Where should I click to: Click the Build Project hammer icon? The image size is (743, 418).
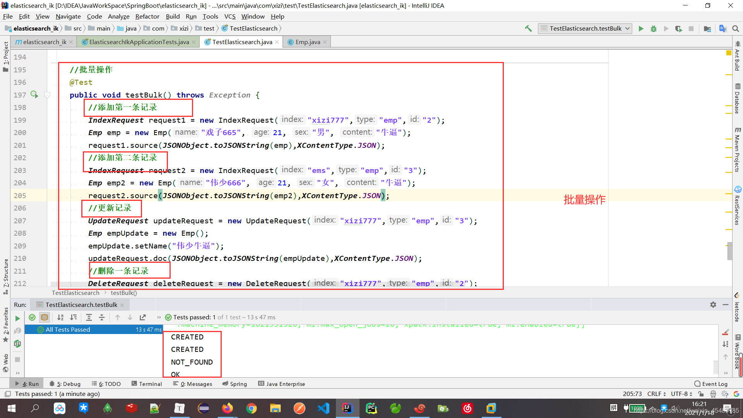point(528,29)
